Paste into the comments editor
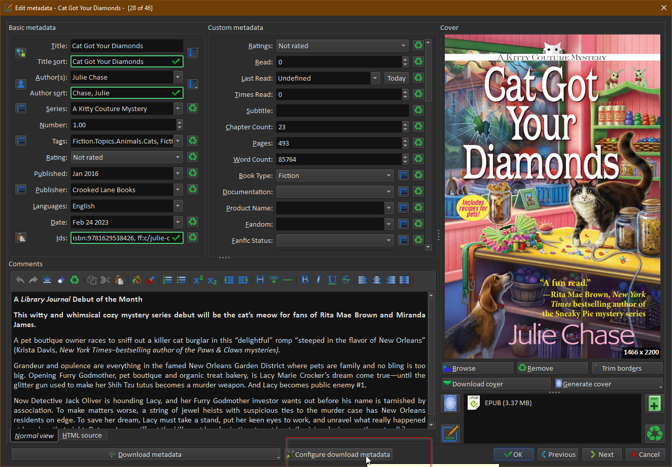This screenshot has width=672, height=467. (x=119, y=280)
